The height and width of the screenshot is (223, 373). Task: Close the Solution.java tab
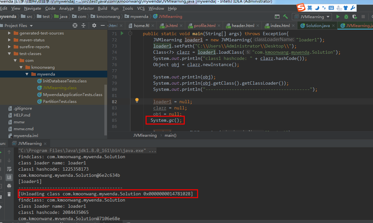click(x=333, y=26)
